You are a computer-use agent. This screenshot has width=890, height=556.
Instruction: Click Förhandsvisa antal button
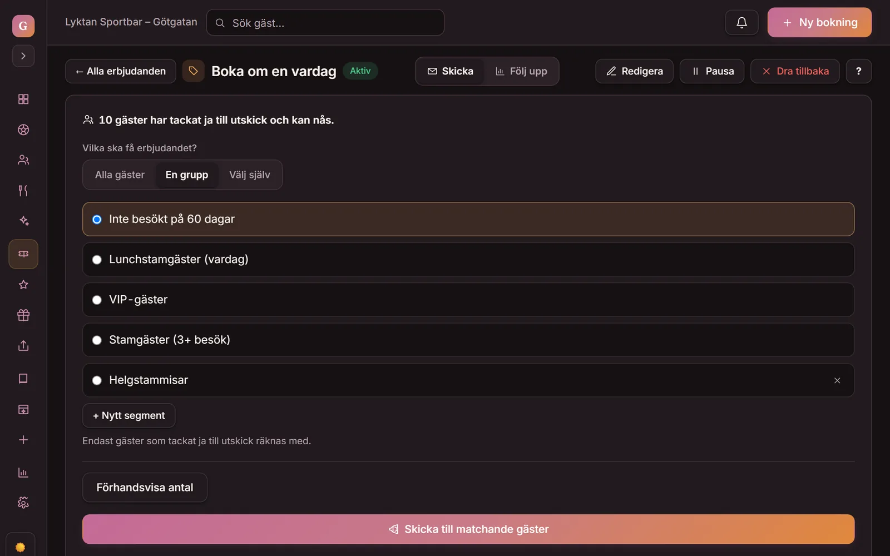(x=145, y=488)
